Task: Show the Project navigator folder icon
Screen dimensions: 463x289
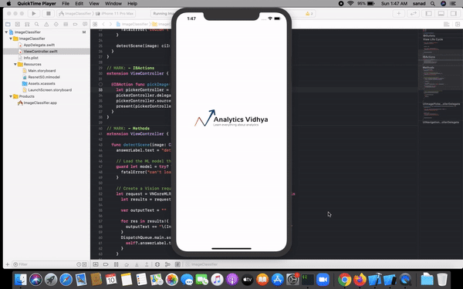Action: [x=8, y=24]
